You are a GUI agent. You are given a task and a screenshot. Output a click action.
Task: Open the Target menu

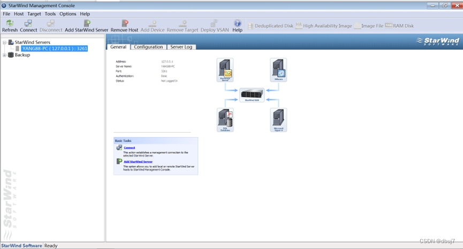point(34,14)
